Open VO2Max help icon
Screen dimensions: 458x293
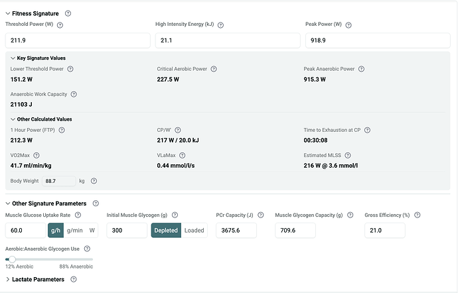click(37, 155)
